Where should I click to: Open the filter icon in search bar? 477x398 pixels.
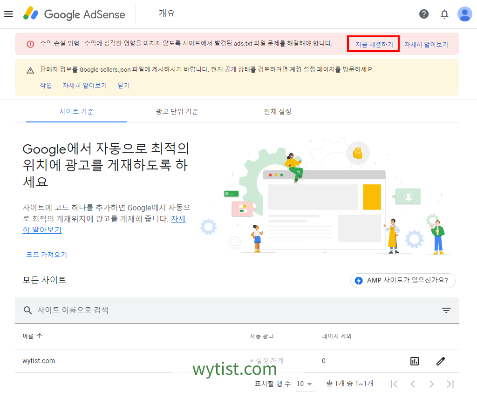(x=446, y=310)
